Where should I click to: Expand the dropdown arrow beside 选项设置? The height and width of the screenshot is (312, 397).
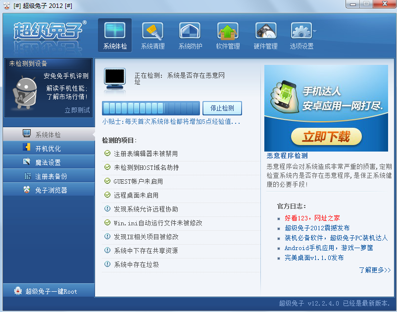click(315, 31)
